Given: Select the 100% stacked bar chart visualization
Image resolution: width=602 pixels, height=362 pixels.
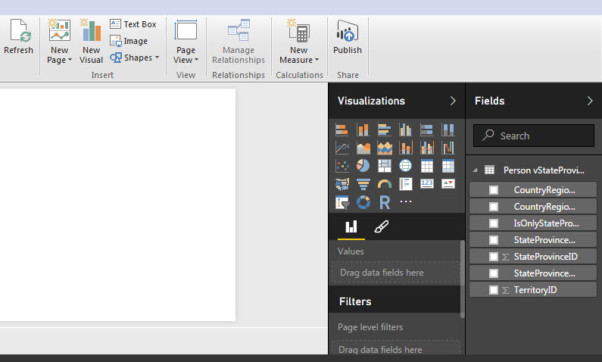Looking at the screenshot, I should pyautogui.click(x=426, y=130).
